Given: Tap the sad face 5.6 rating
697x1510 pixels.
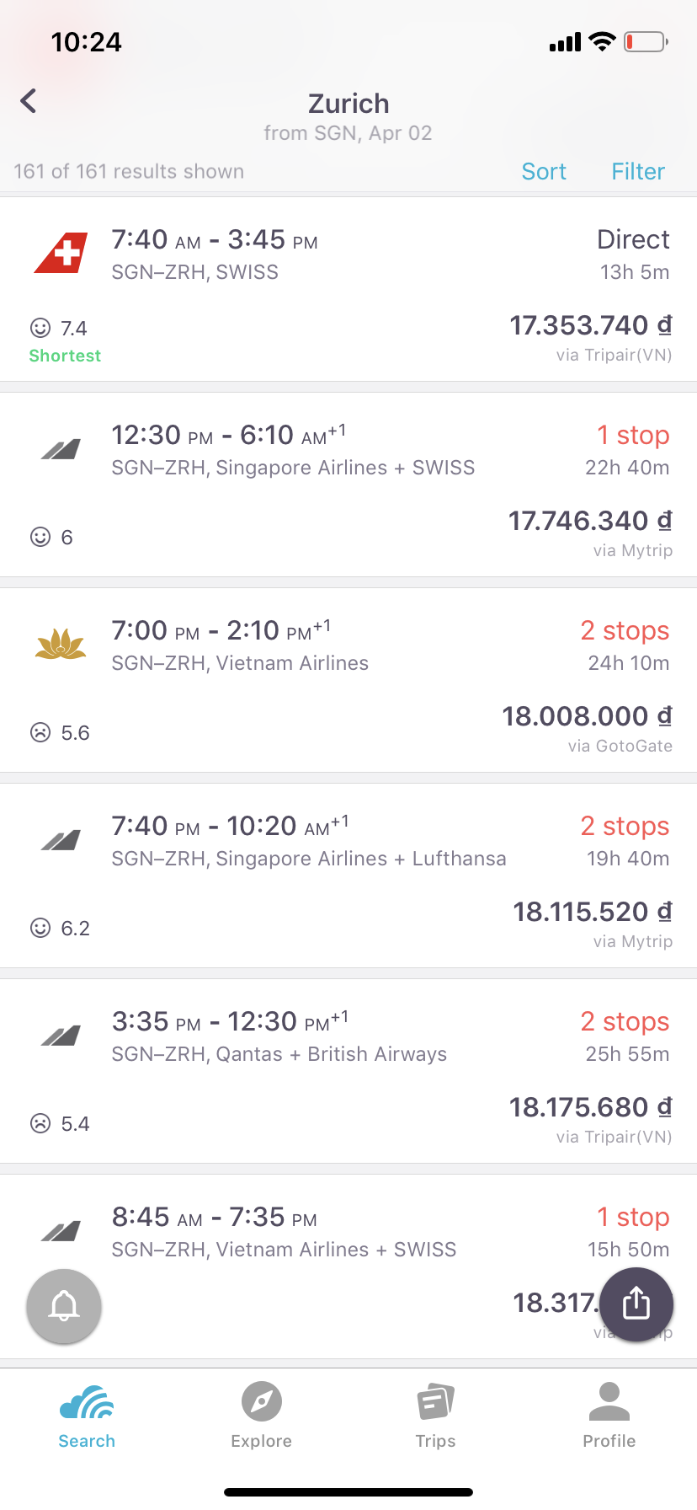Looking at the screenshot, I should [60, 732].
